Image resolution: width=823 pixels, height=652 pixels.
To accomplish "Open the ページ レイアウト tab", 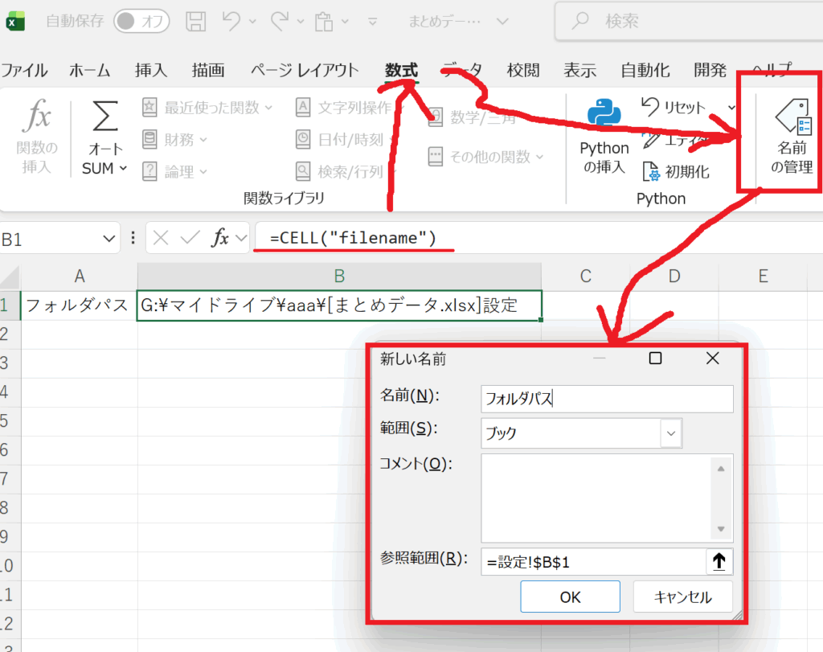I will click(304, 70).
